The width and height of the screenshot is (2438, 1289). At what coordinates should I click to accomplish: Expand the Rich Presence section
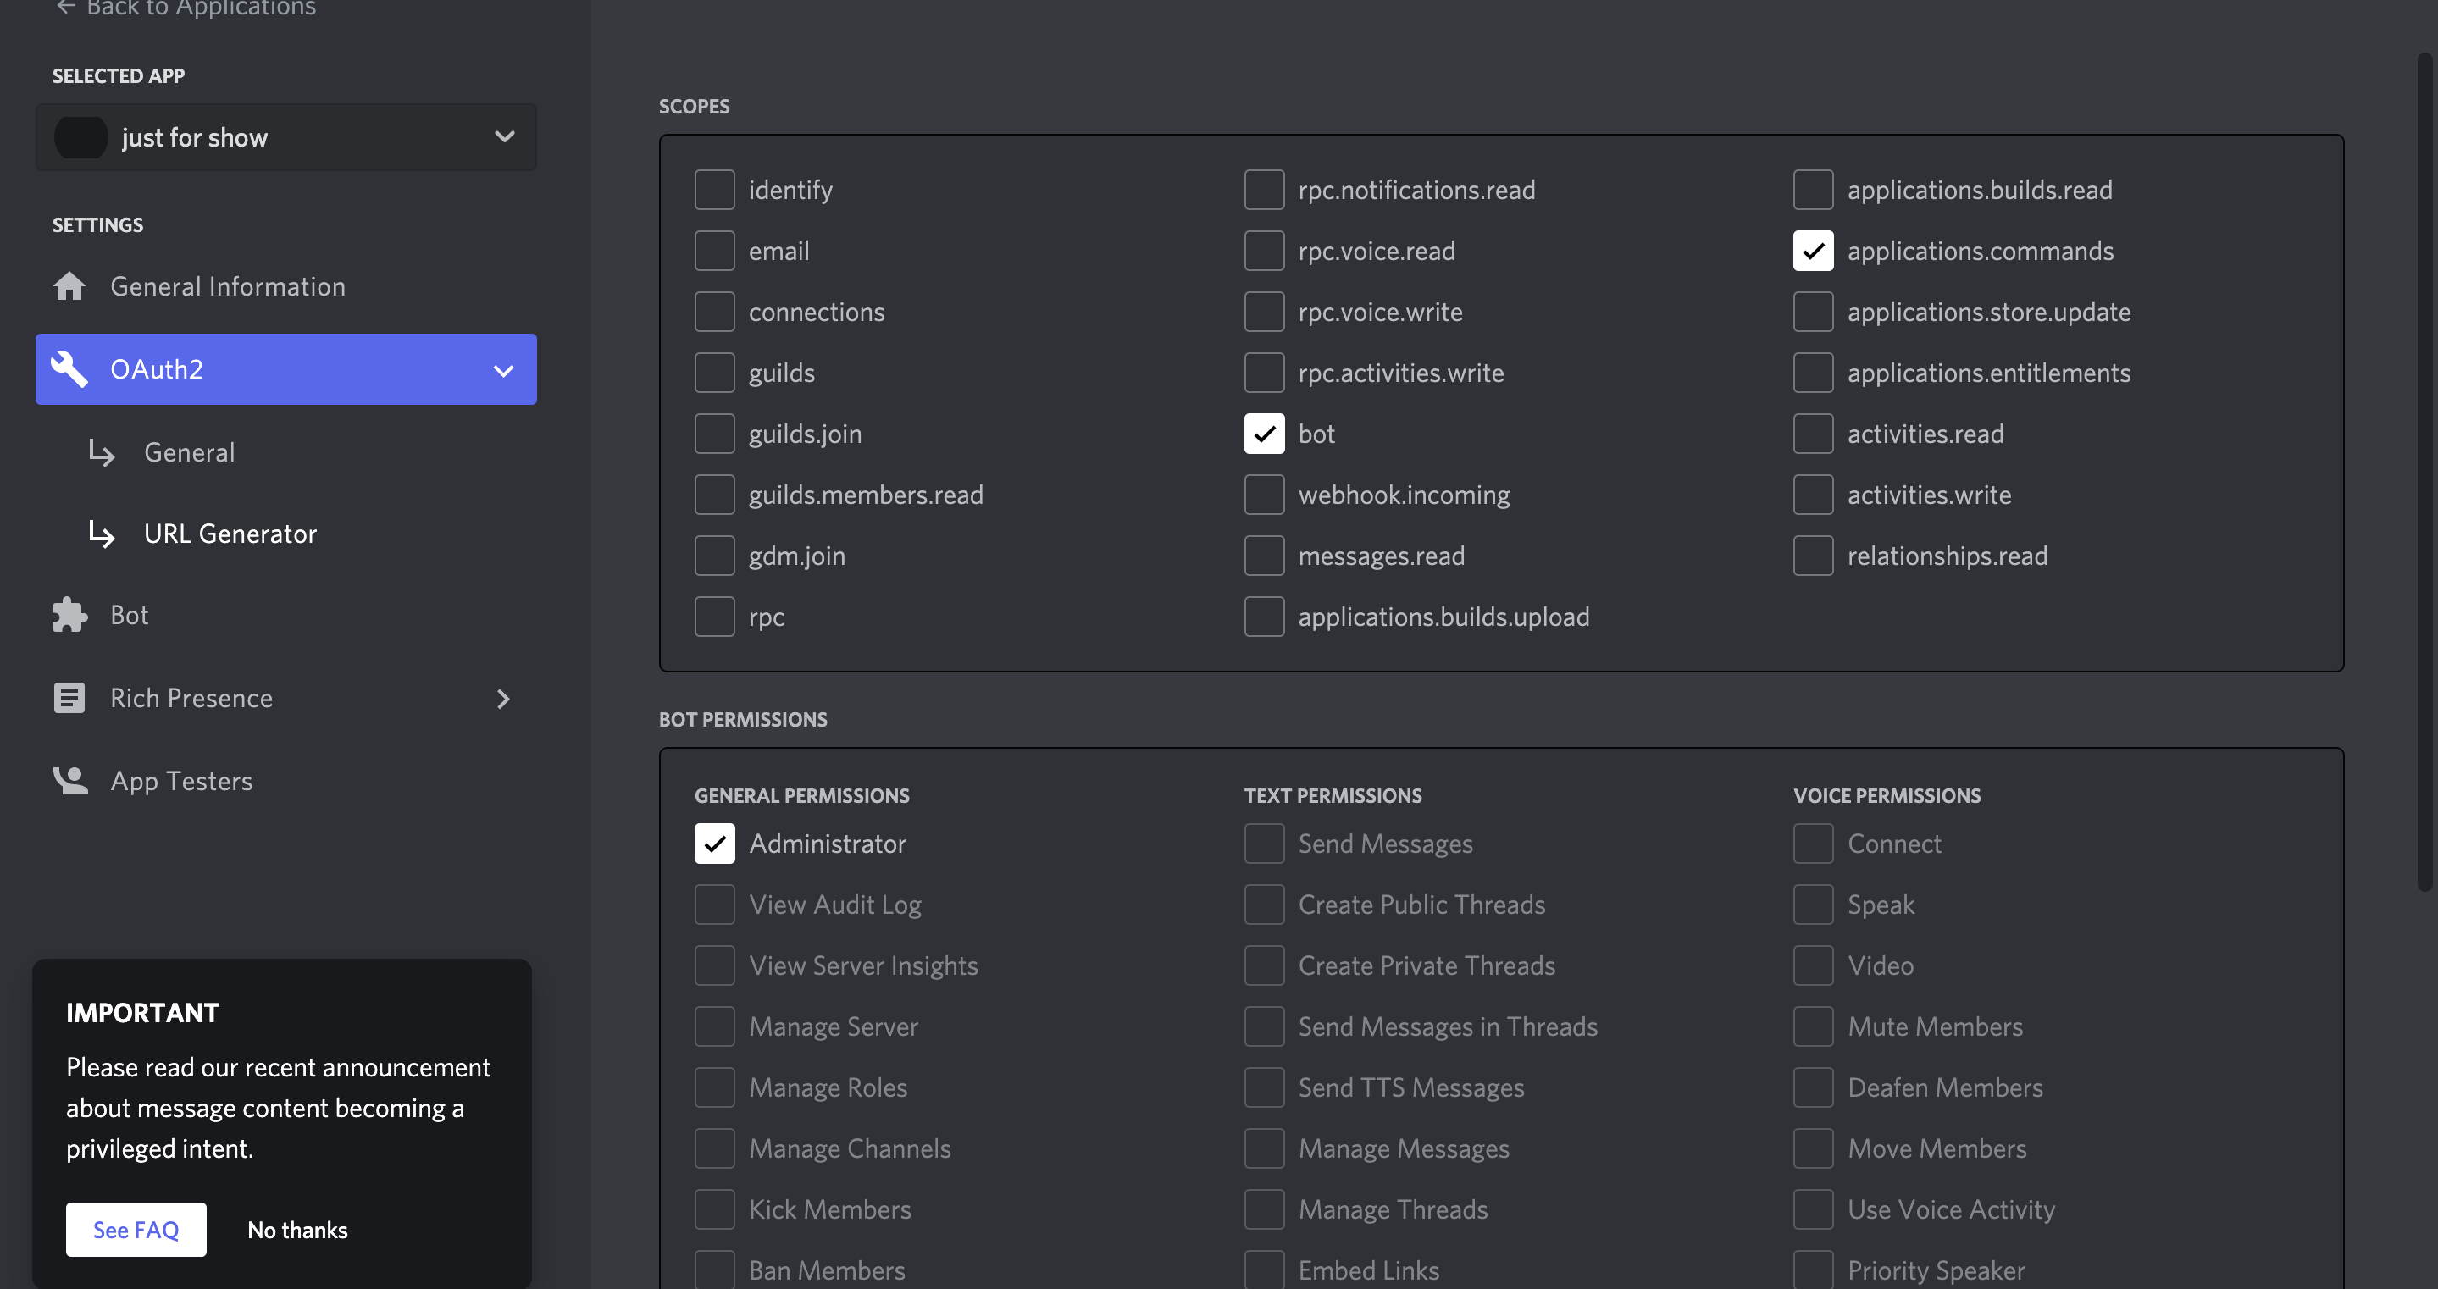pos(504,699)
